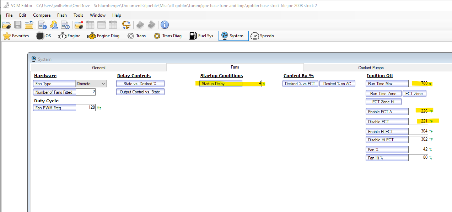Edit the Enable Hi ECT value
The height and width of the screenshot is (212, 452).
coord(418,131)
